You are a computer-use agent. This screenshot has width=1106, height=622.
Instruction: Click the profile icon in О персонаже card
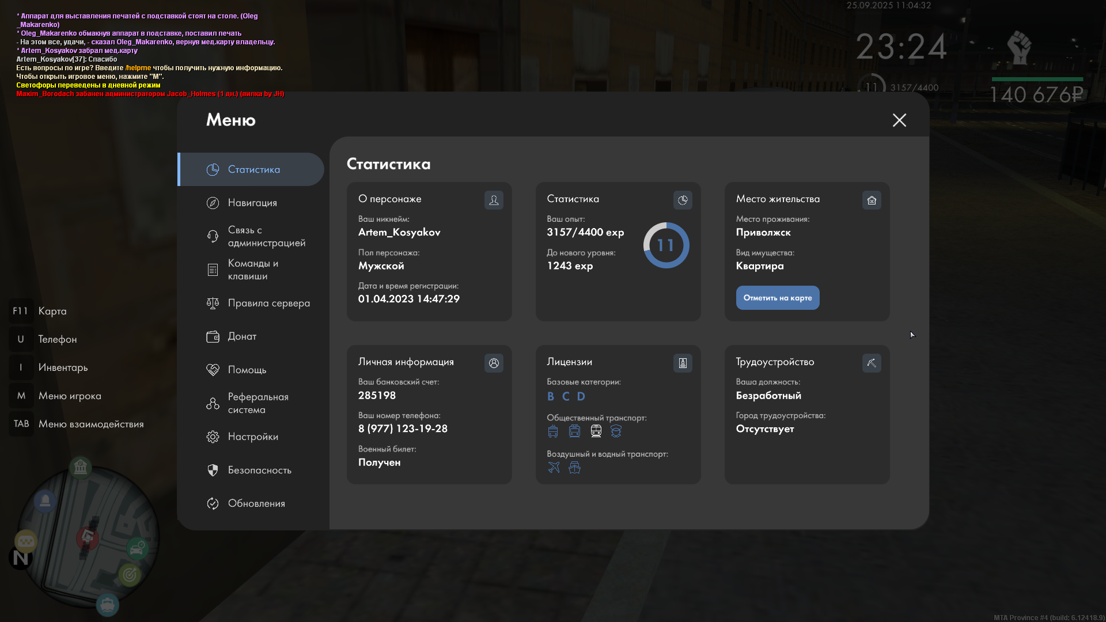[494, 200]
